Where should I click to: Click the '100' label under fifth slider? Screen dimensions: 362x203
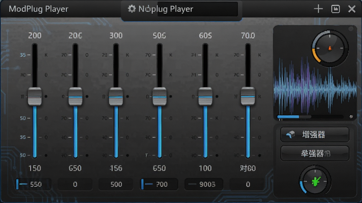(x=205, y=168)
